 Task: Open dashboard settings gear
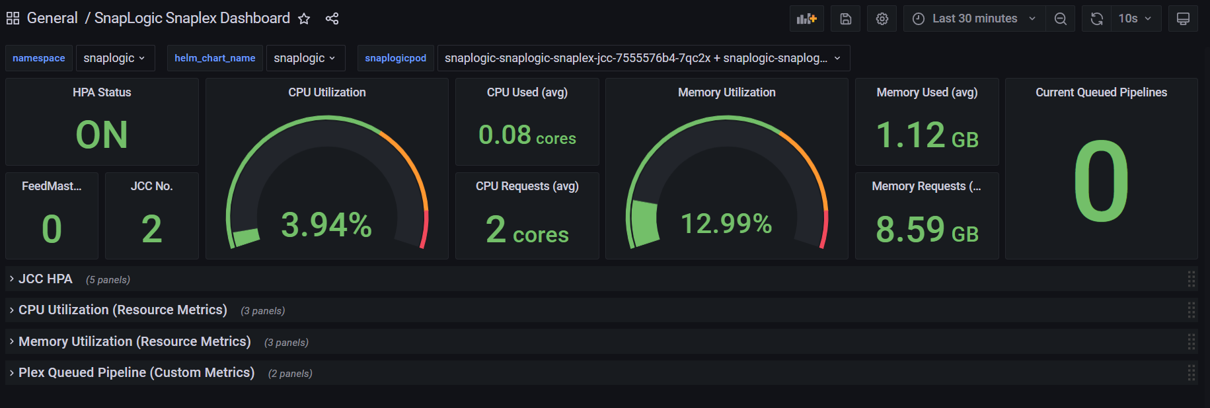pyautogui.click(x=882, y=18)
